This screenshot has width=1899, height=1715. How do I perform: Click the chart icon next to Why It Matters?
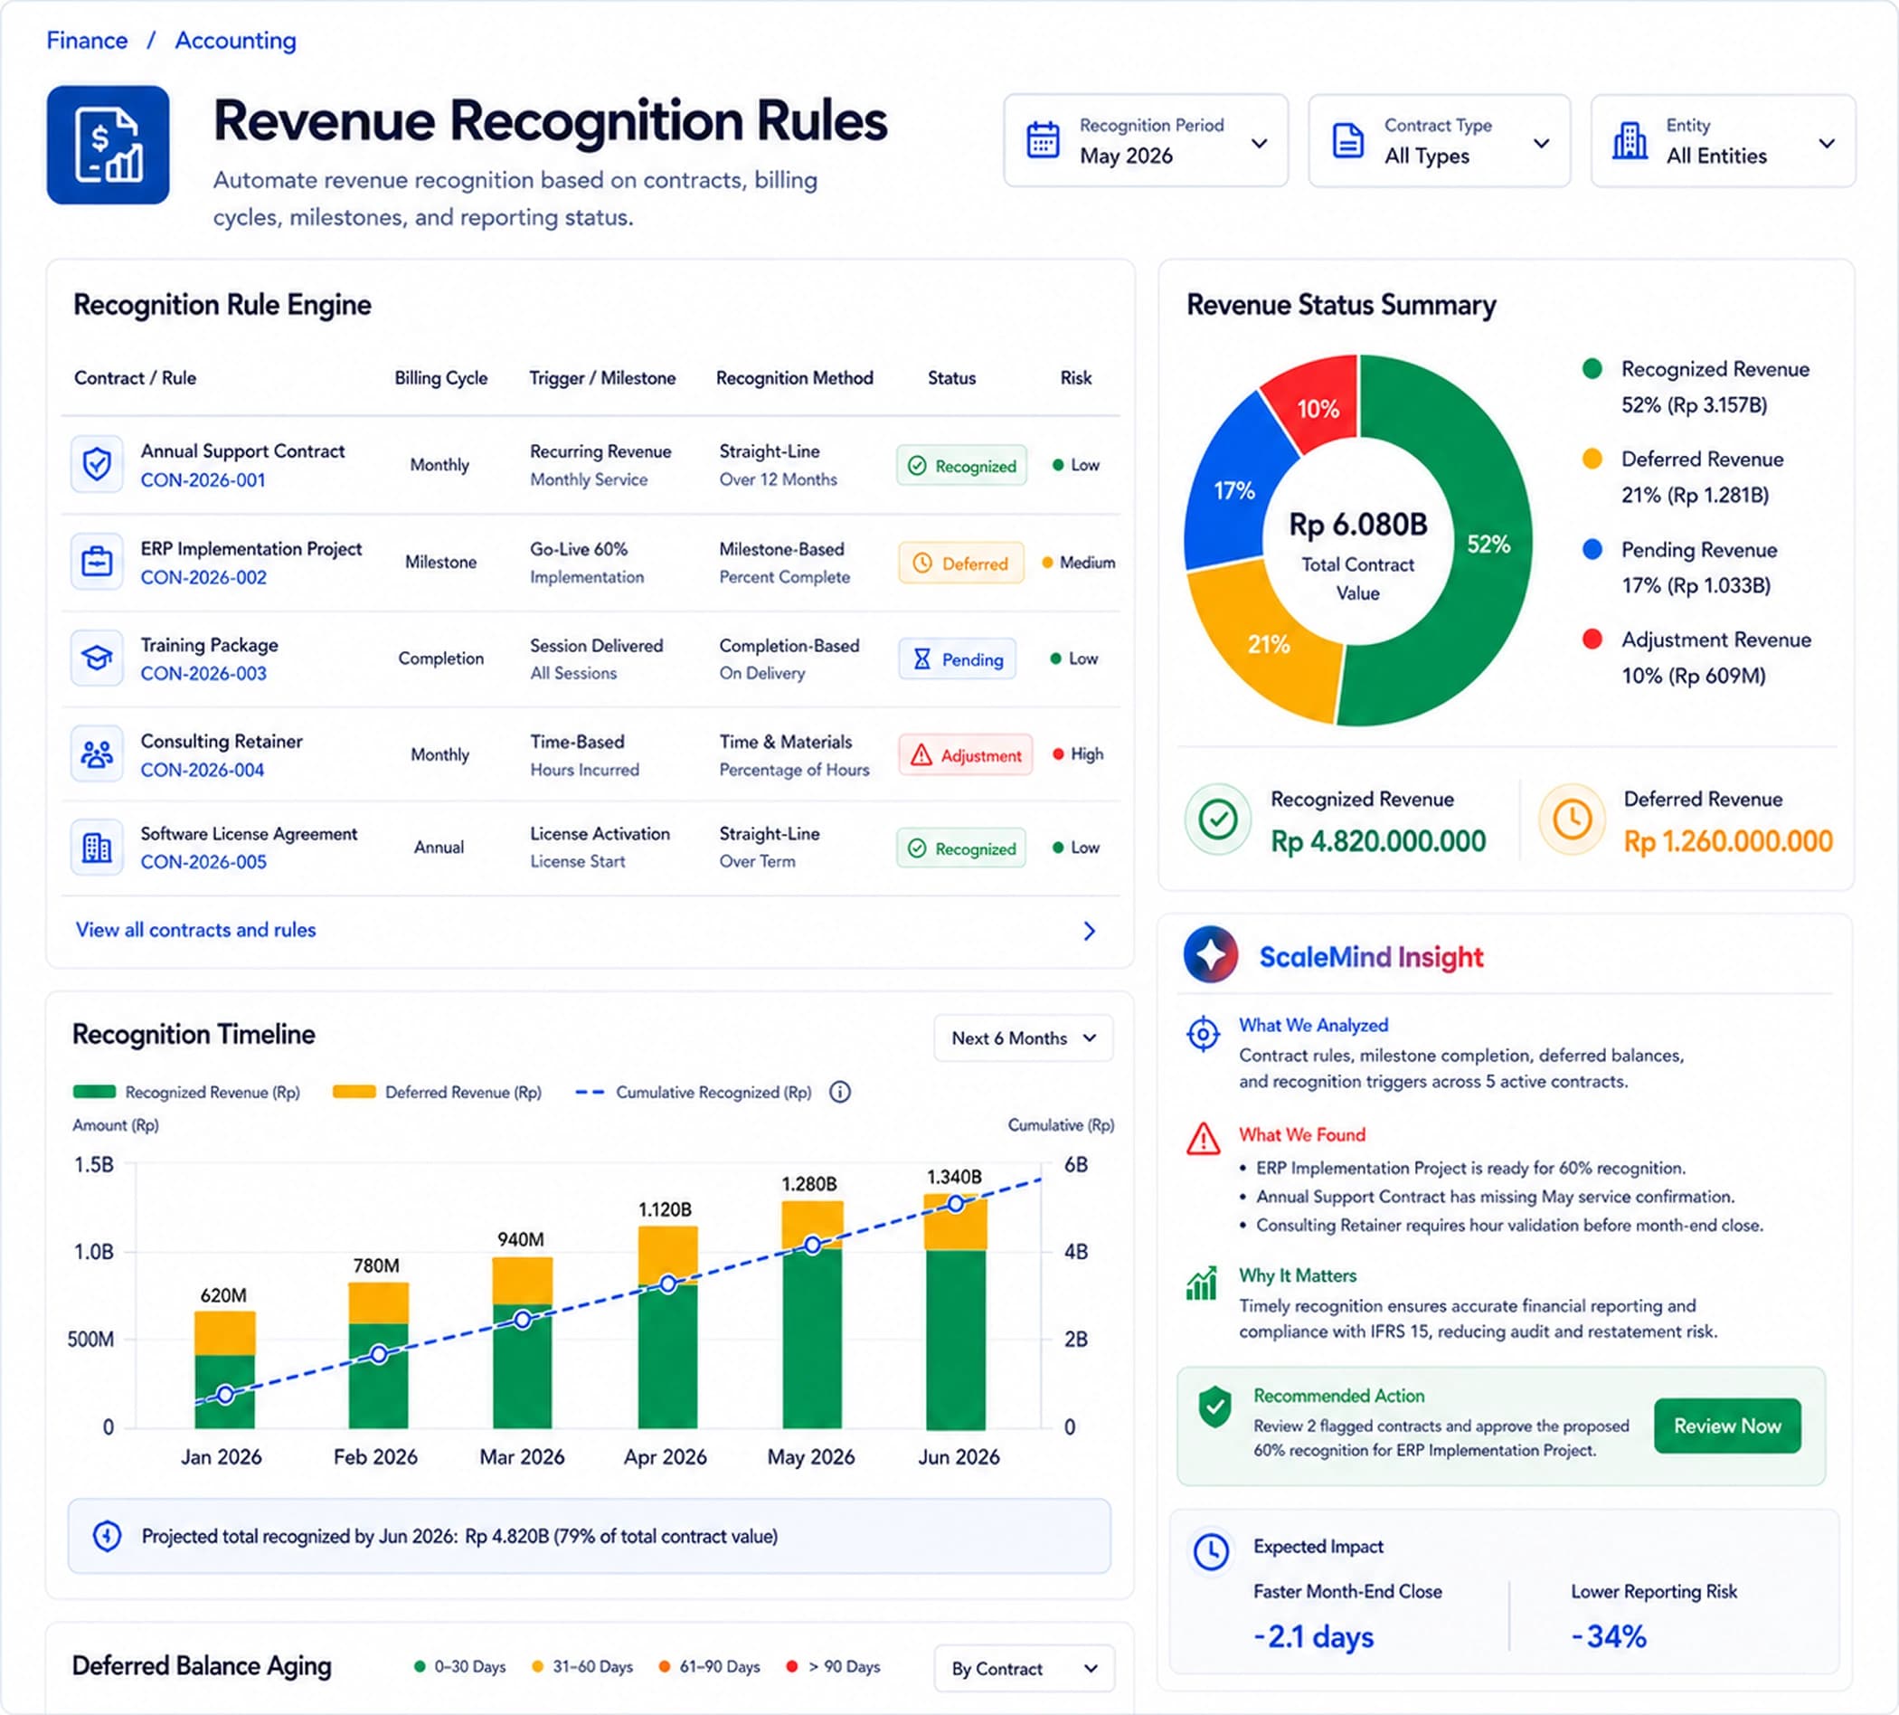pos(1202,1283)
